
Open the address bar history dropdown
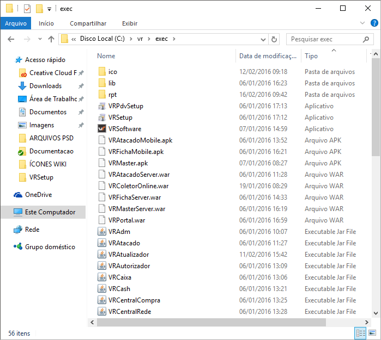point(262,39)
